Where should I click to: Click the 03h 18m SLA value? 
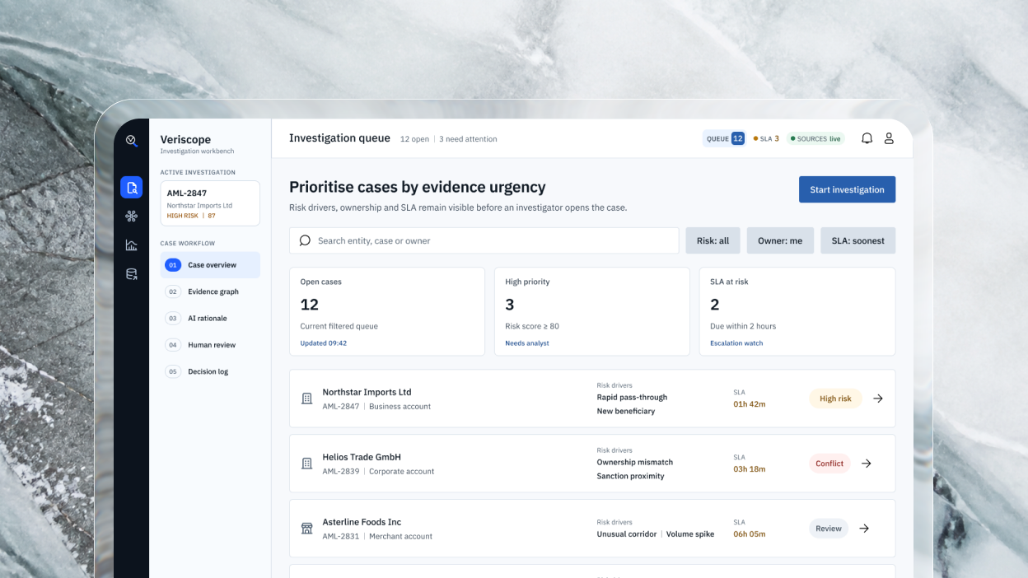(x=750, y=469)
